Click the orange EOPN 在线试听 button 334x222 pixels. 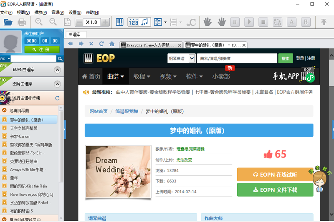pos(275,175)
